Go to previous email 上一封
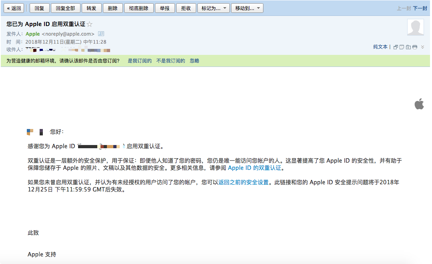Screen dimensions: 432x264 (404, 8)
